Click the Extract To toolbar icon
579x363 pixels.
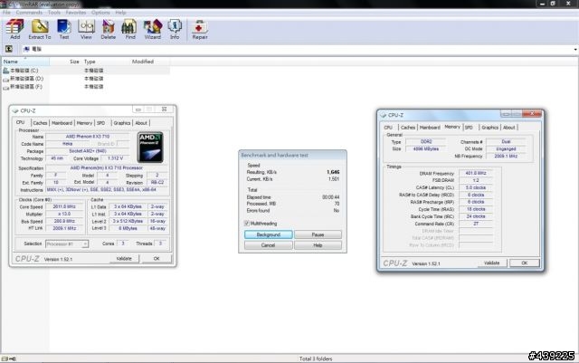pyautogui.click(x=40, y=29)
